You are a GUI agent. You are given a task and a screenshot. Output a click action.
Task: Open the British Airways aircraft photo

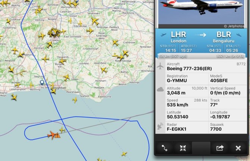(201, 12)
